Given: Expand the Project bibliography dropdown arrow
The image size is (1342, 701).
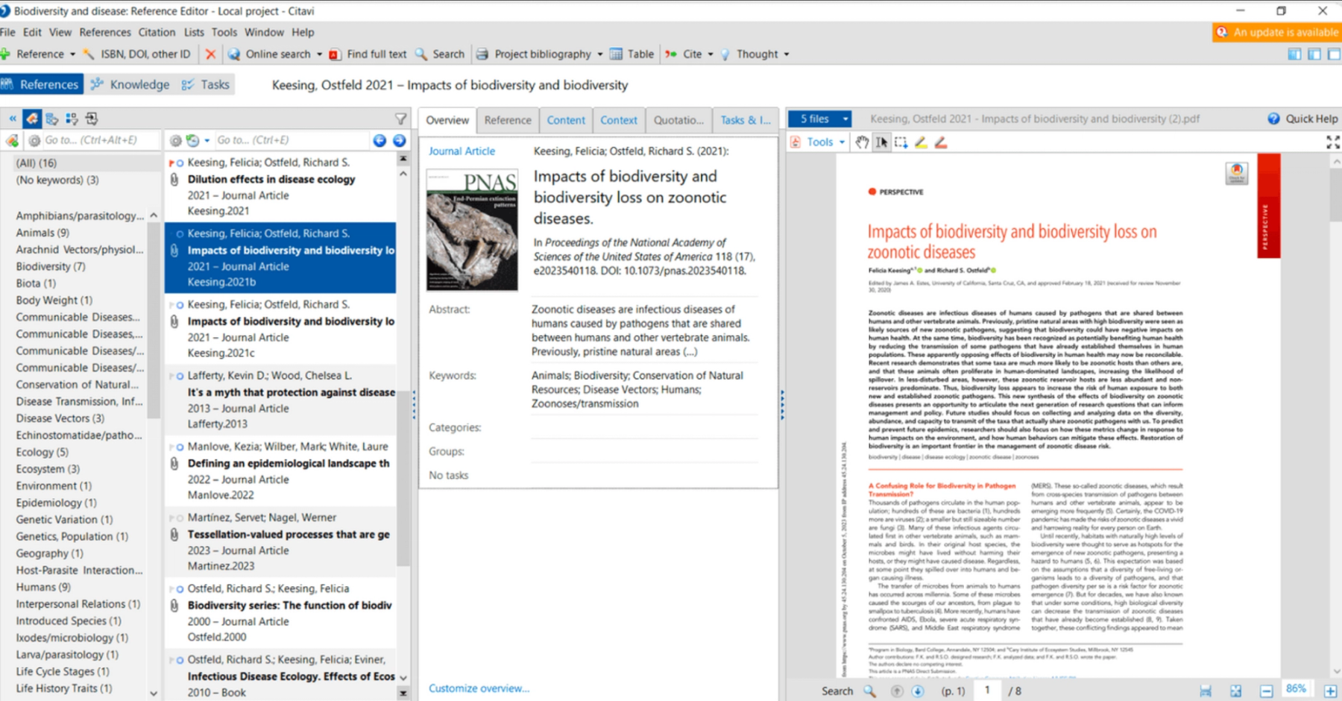Looking at the screenshot, I should [599, 54].
